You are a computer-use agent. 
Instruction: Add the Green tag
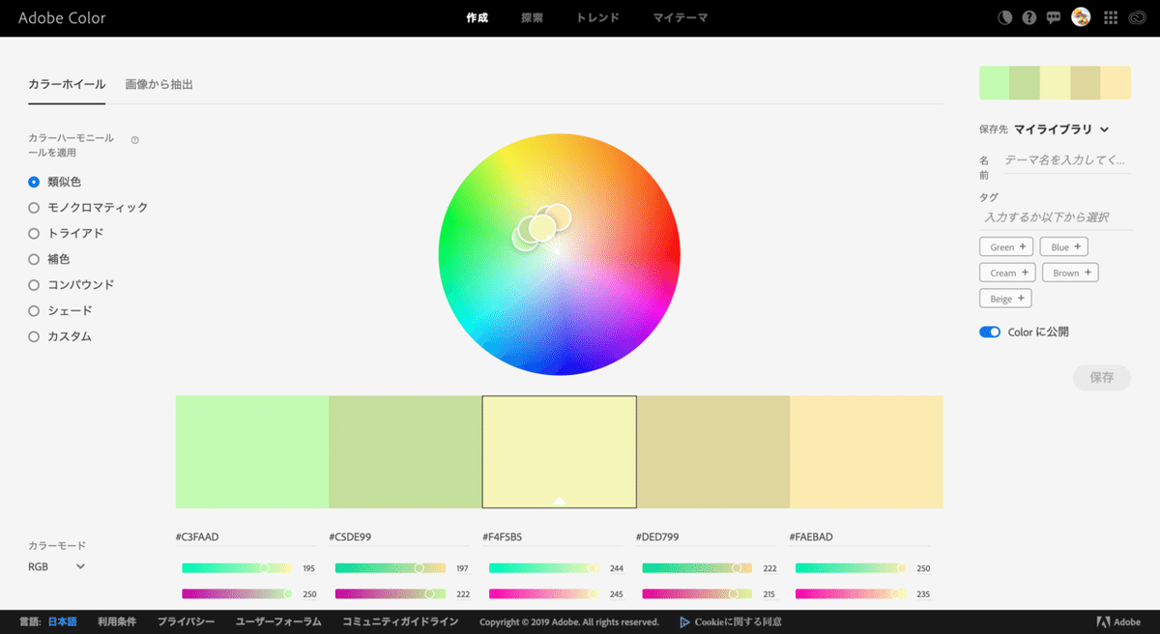[x=1006, y=246]
